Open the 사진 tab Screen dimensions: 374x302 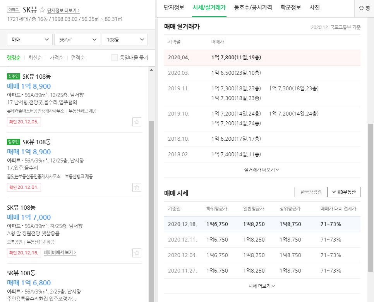tap(314, 8)
